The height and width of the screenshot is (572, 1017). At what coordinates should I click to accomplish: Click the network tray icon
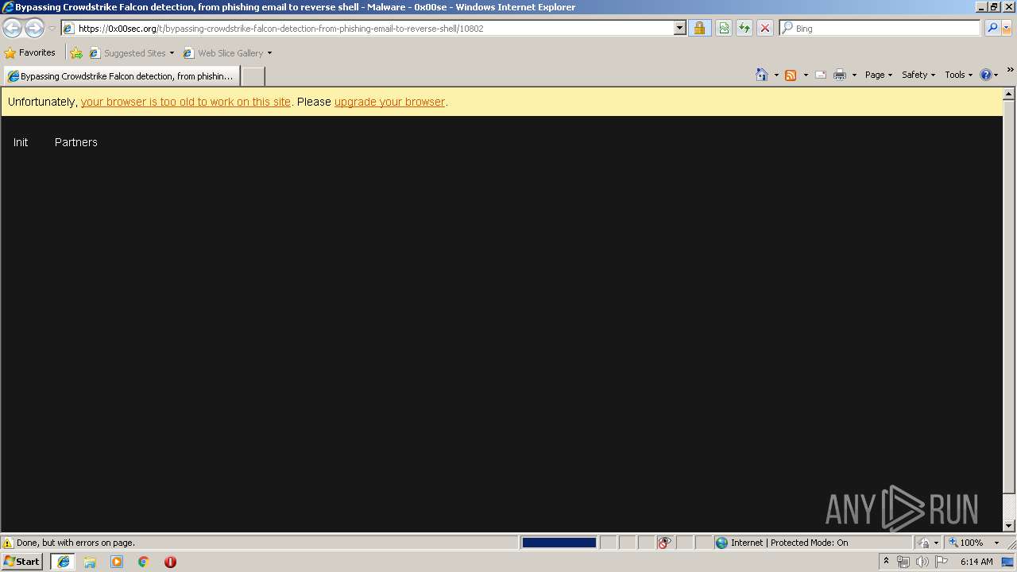click(x=903, y=562)
